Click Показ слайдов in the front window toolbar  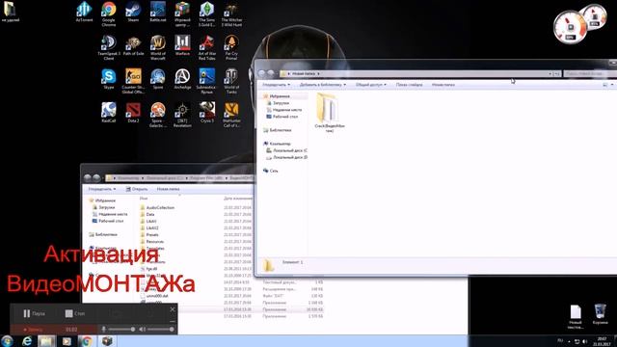[x=409, y=85]
